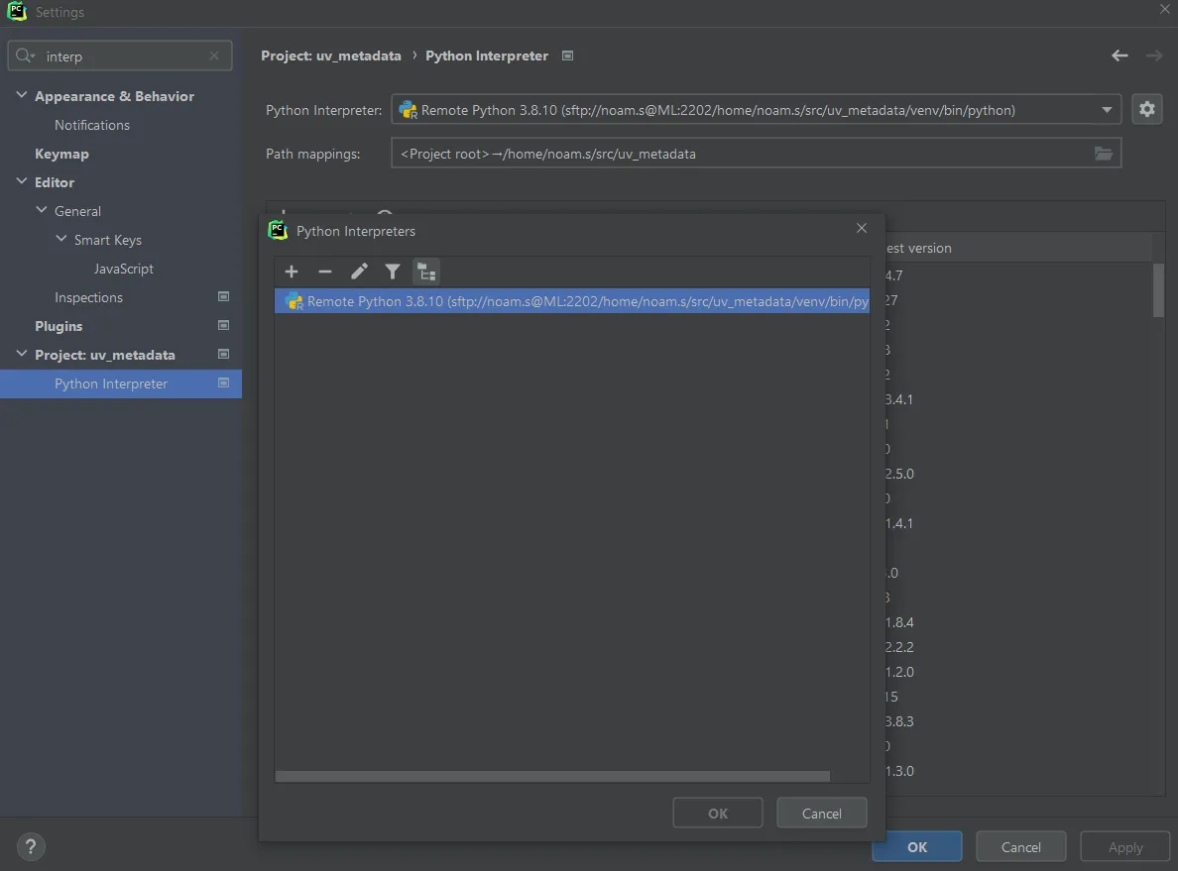Click the project-level icon beside Inspections
Screen dimensions: 1178x871
pos(223,296)
